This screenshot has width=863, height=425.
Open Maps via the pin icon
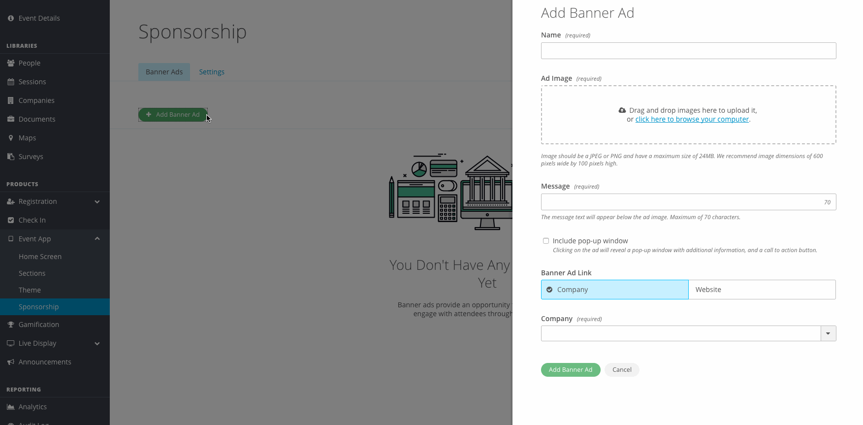point(11,138)
